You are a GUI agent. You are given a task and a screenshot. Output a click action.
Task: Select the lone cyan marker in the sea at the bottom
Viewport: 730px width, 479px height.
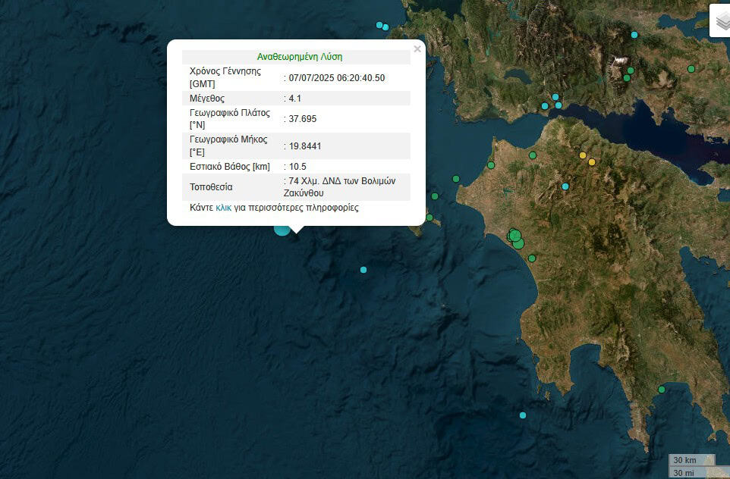click(x=523, y=415)
